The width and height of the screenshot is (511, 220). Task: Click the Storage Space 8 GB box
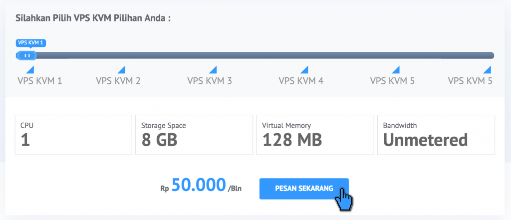(194, 135)
